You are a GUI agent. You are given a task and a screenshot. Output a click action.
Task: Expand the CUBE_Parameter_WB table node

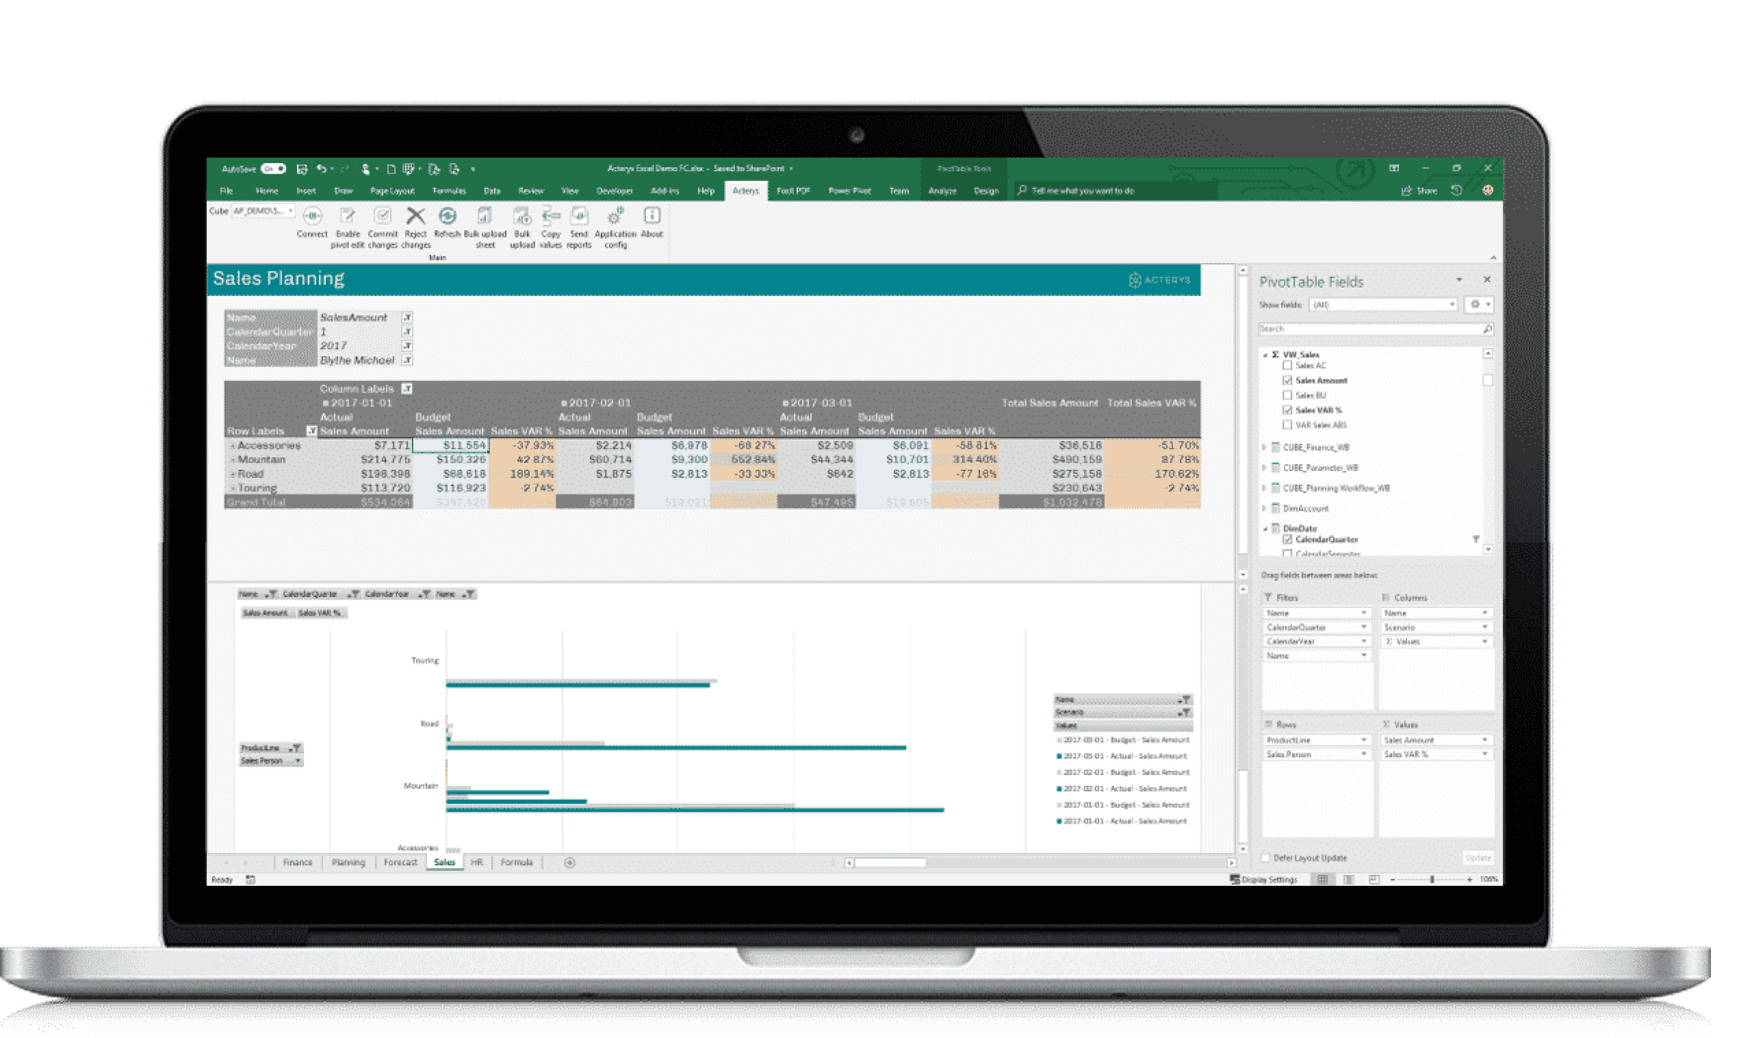coord(1264,467)
